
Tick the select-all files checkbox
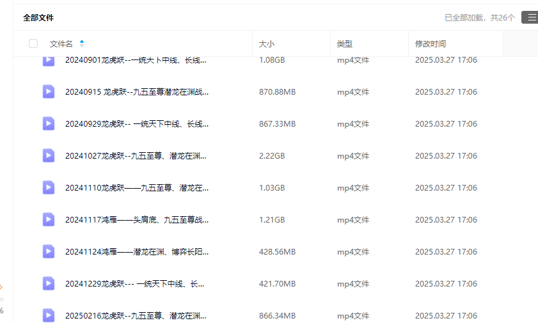coord(33,43)
